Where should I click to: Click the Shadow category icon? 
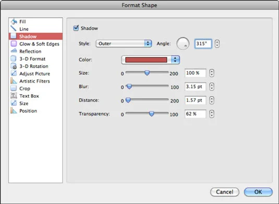pos(14,36)
